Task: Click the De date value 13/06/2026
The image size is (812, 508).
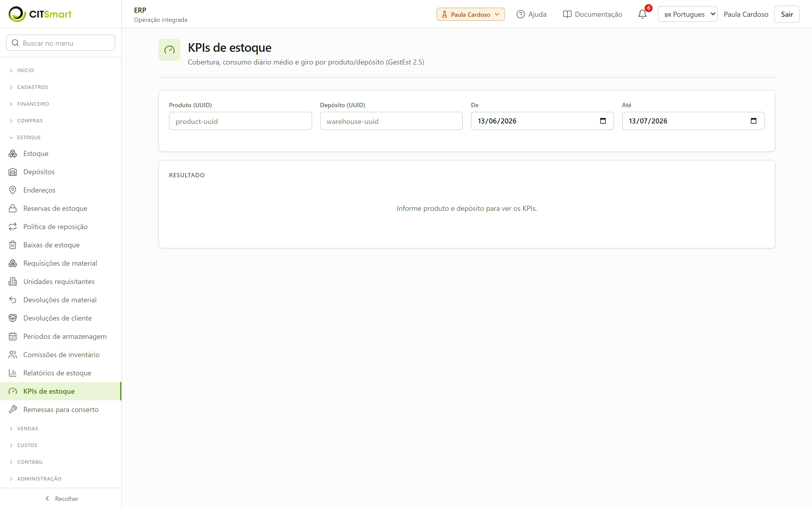Action: pos(497,121)
